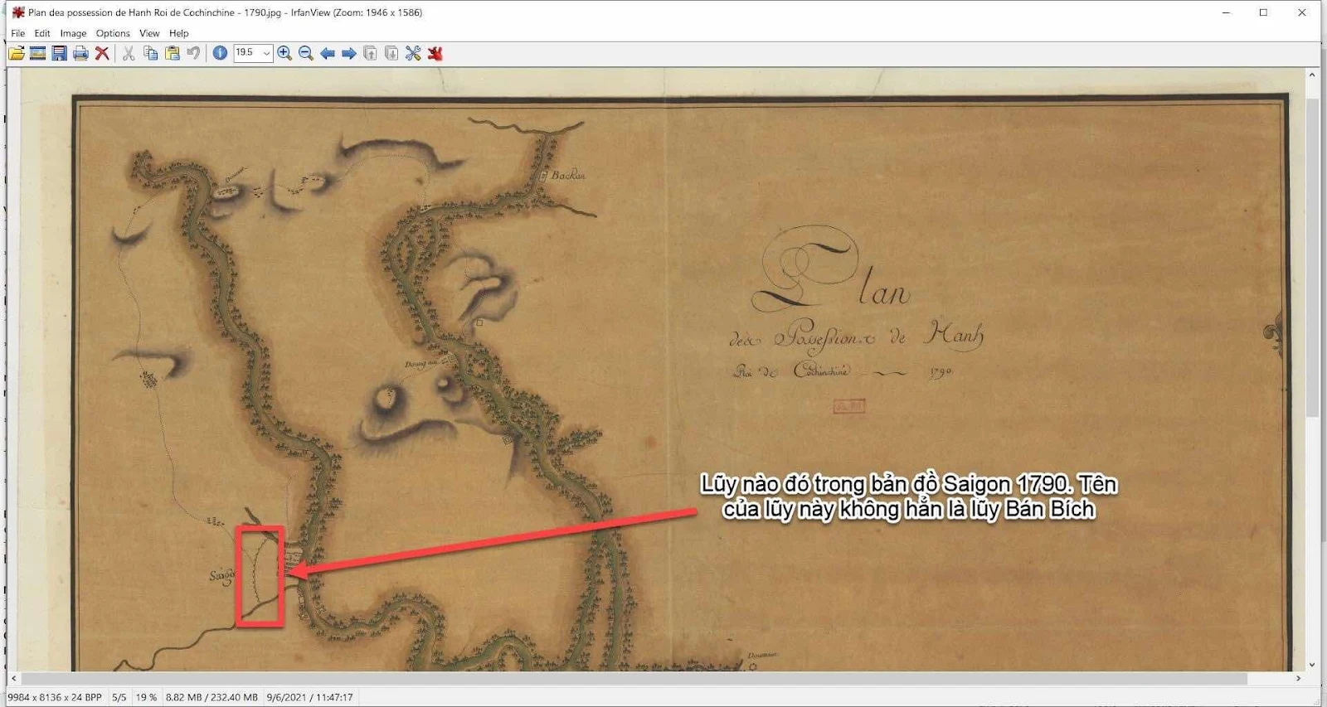The width and height of the screenshot is (1327, 707).
Task: Click status bar date '9/6/2021 / 11:47:17'
Action: [x=309, y=697]
